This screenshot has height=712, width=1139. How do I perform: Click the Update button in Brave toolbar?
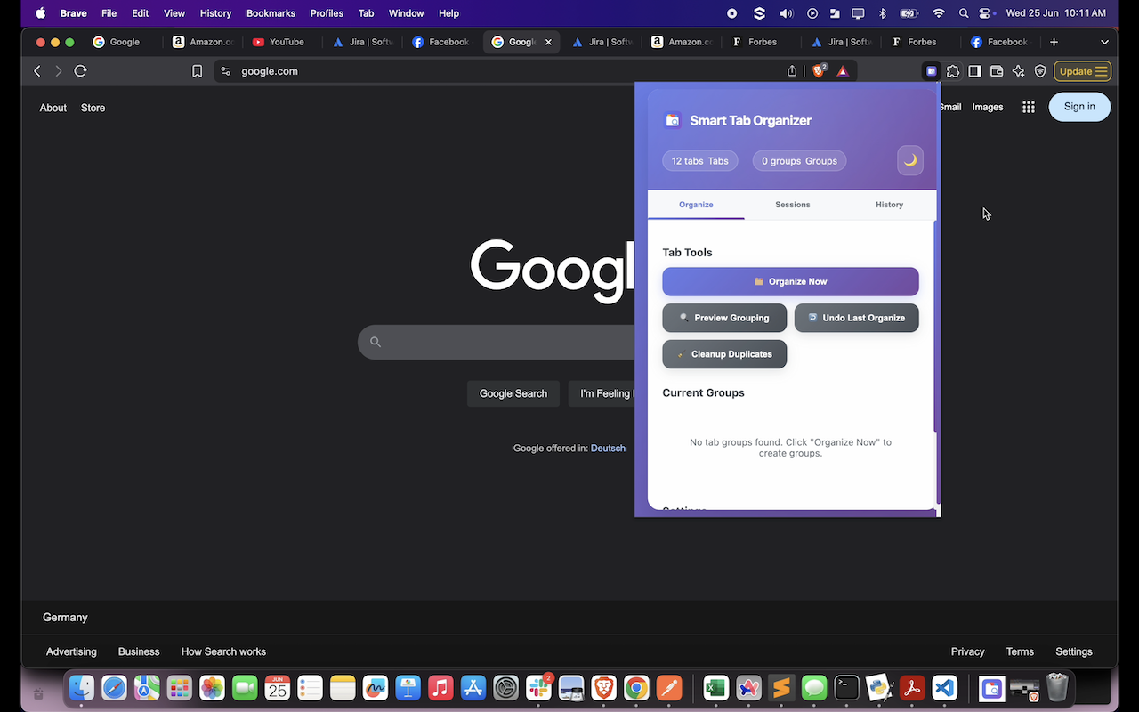pyautogui.click(x=1082, y=71)
